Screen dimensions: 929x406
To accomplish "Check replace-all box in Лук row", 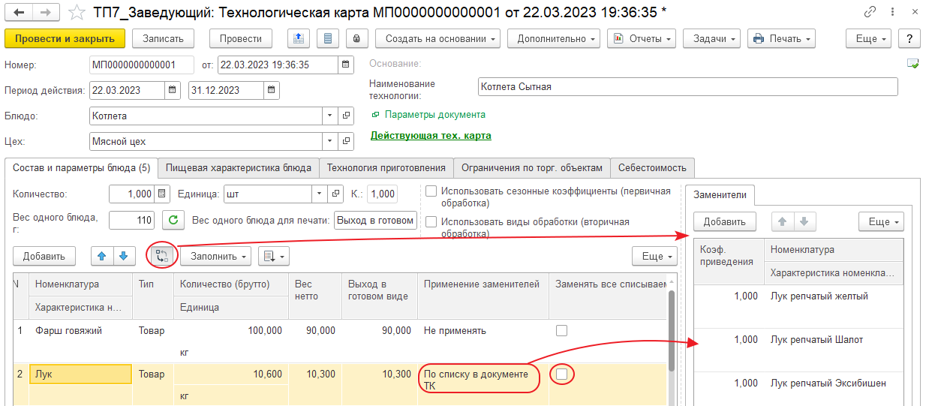I will (561, 373).
